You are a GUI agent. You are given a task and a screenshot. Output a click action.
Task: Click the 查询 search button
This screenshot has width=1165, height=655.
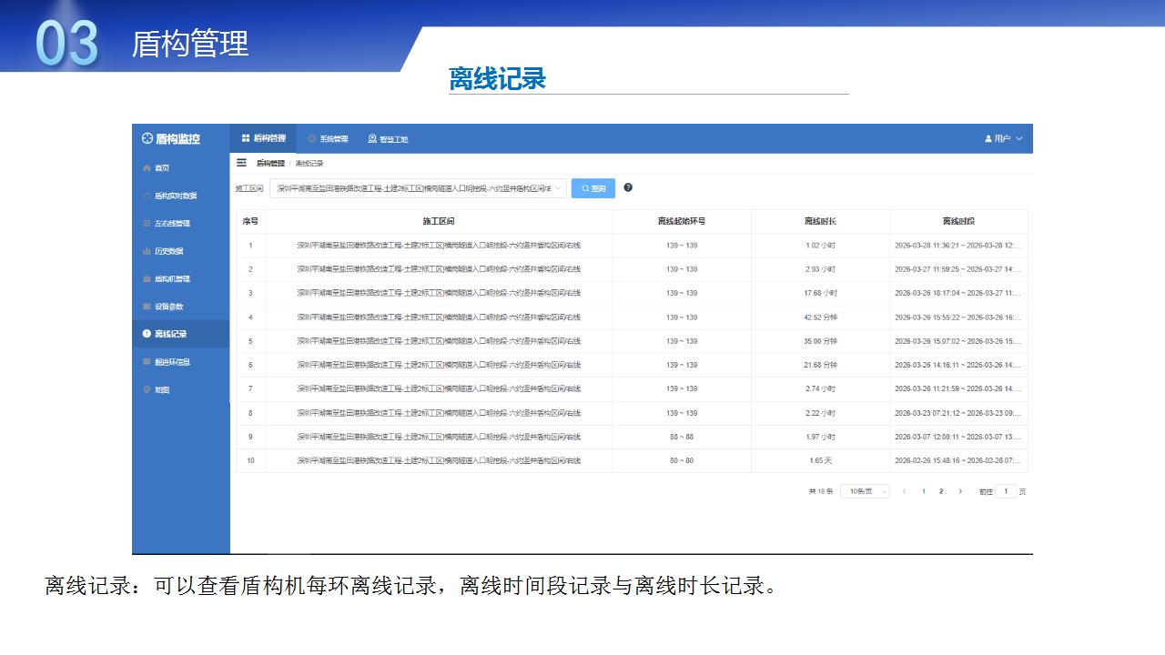[593, 188]
